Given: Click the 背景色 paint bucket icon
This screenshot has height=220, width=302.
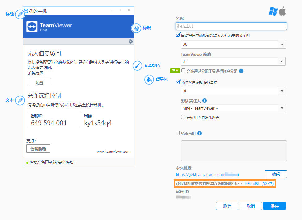Looking at the screenshot, I should click(149, 79).
